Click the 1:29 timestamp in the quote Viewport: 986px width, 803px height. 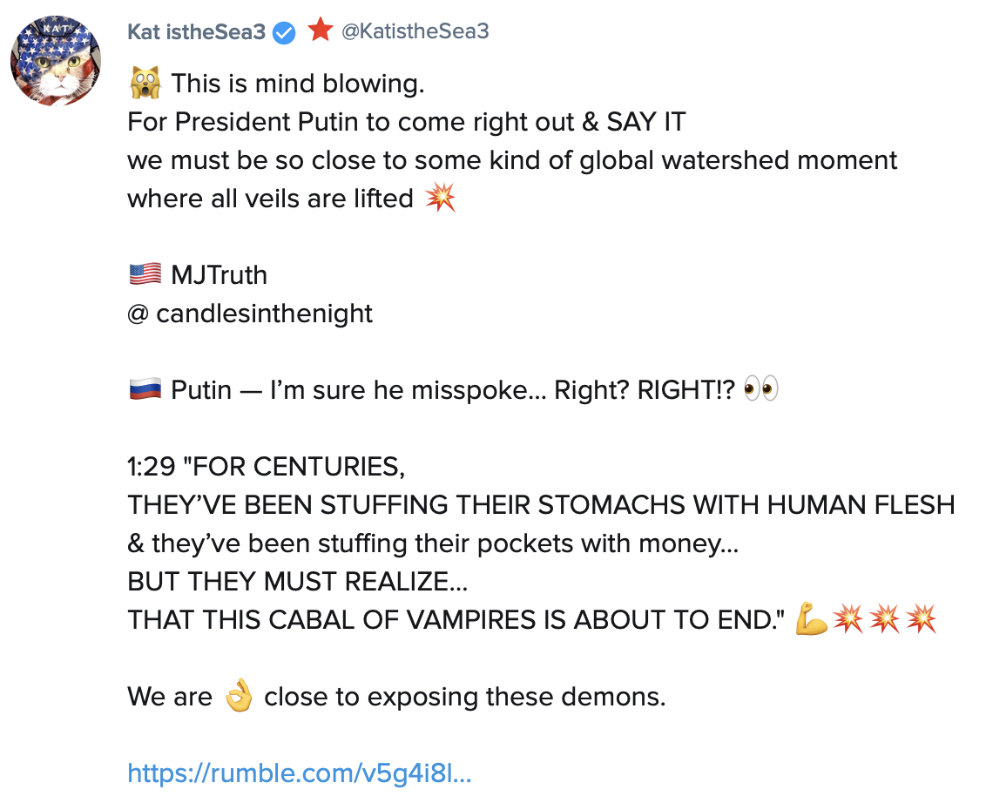(x=150, y=467)
